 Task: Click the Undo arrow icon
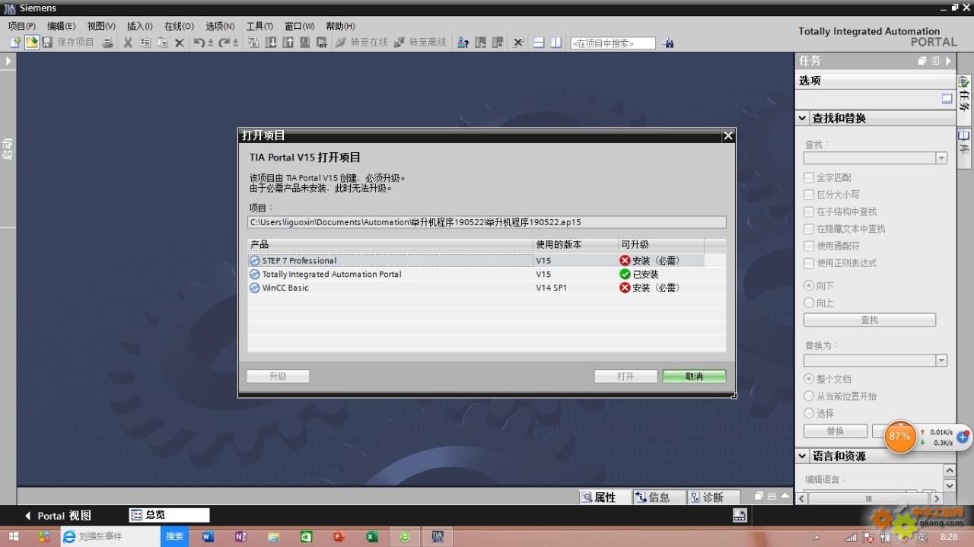coord(199,43)
